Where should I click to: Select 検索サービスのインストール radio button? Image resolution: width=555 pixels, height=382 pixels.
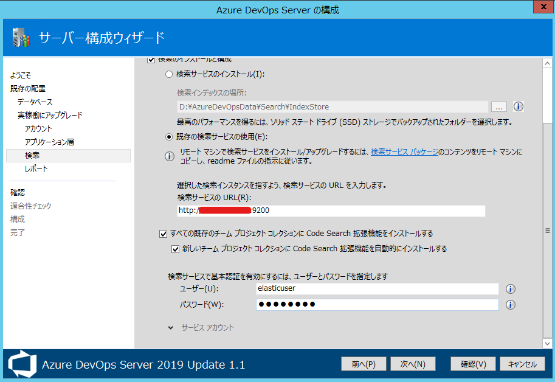(x=169, y=74)
